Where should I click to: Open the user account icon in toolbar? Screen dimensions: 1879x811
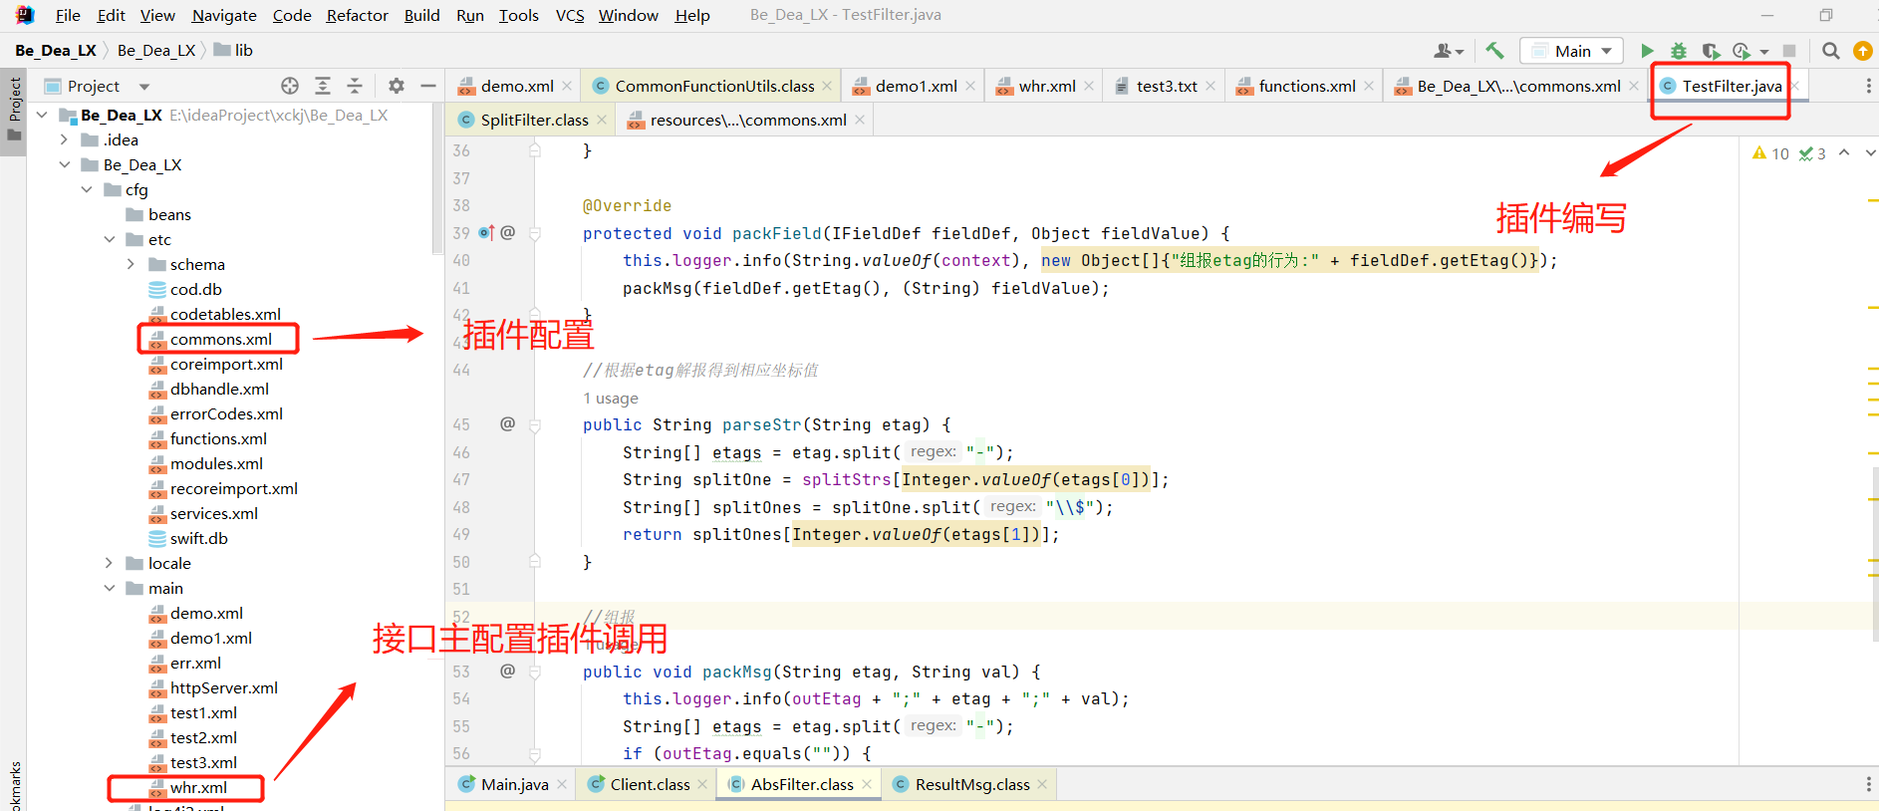point(1443,50)
